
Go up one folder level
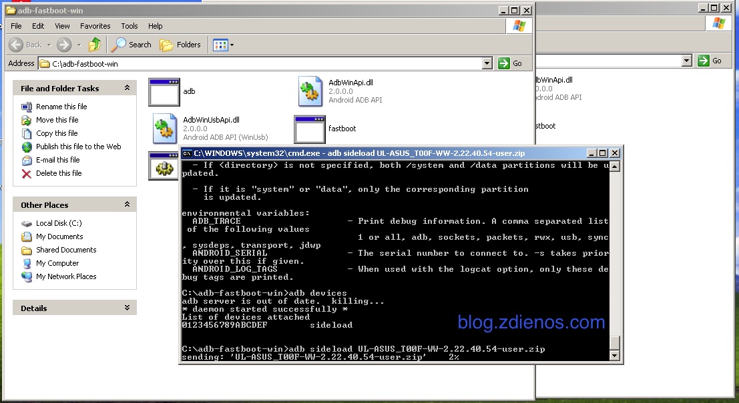point(95,45)
